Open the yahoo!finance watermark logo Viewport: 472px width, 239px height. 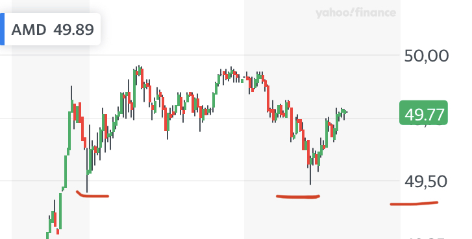(356, 12)
